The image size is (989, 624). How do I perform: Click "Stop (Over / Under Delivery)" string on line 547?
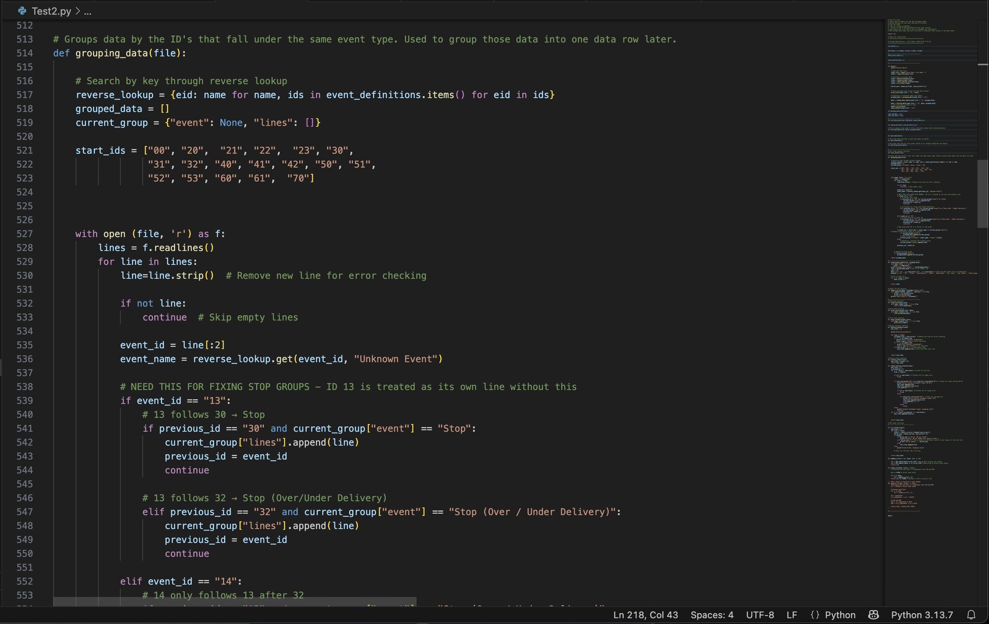pos(532,512)
